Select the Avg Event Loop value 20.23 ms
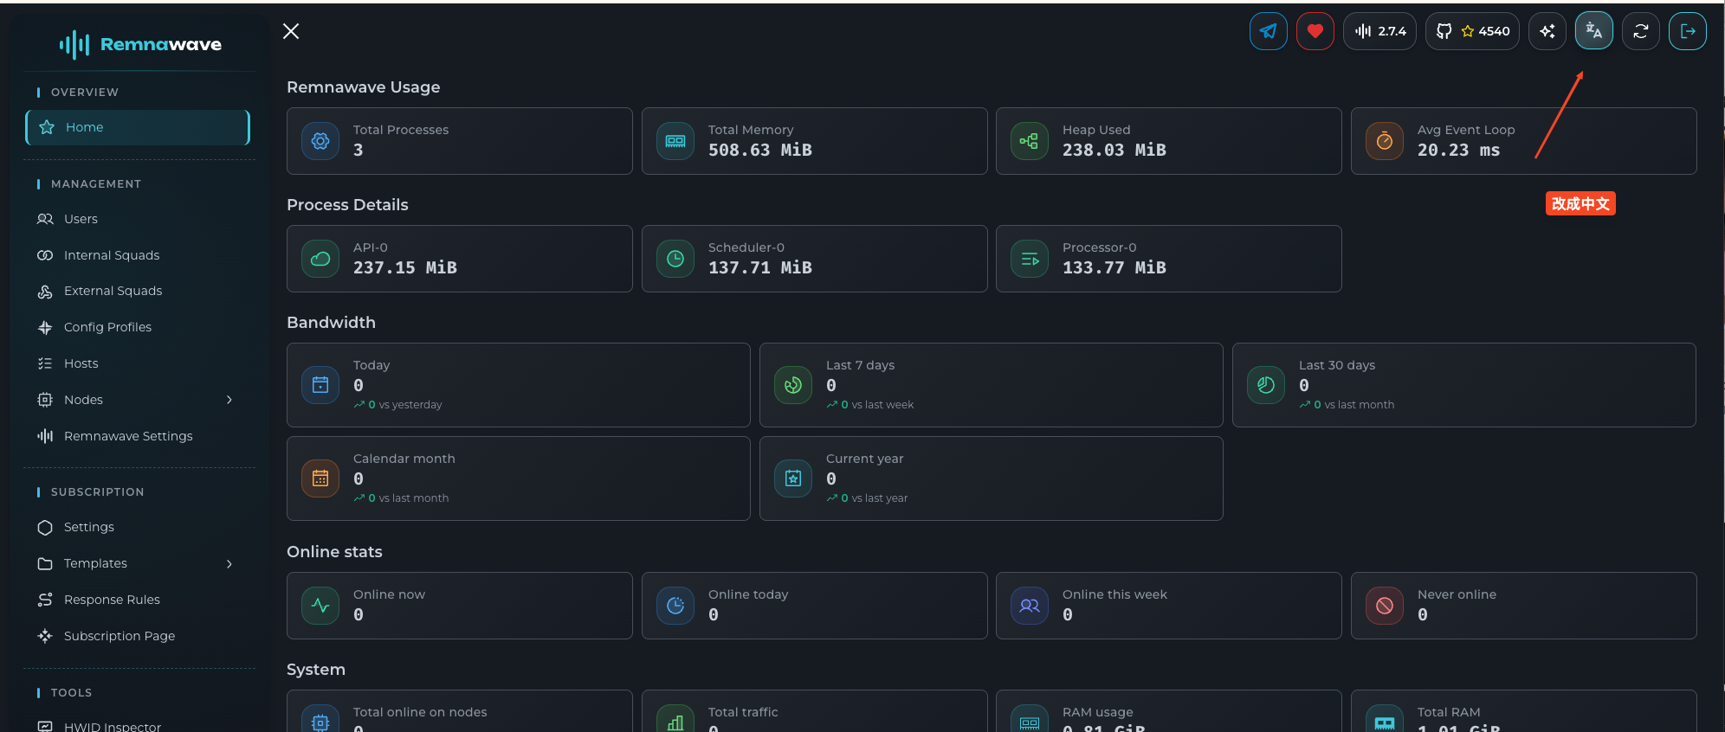 1458,150
